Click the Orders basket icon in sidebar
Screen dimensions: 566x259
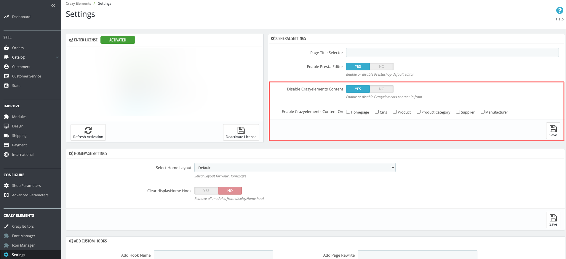[6, 48]
